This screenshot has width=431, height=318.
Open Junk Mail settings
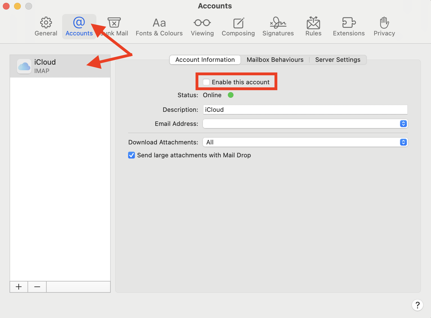tap(114, 26)
